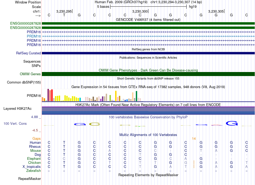Viewport: 255px width, 185px height.
Task: Open the OMIM Genes track label
Action: point(30,74)
